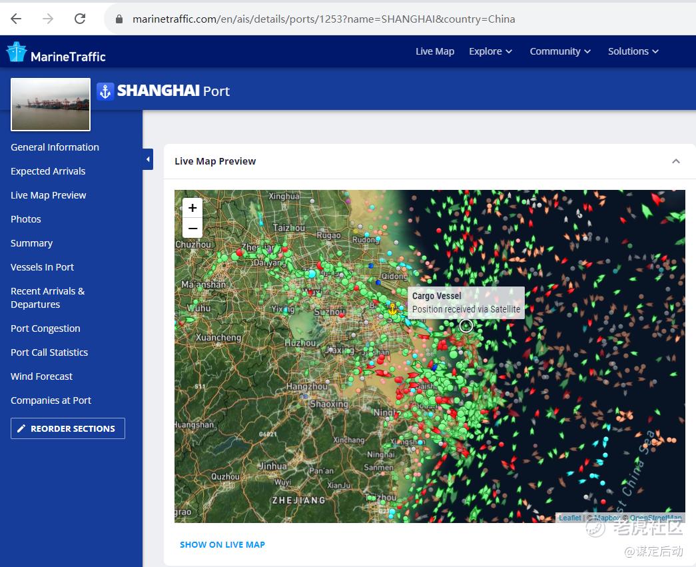The image size is (696, 567).
Task: Collapse the Live Map Preview section
Action: click(676, 161)
